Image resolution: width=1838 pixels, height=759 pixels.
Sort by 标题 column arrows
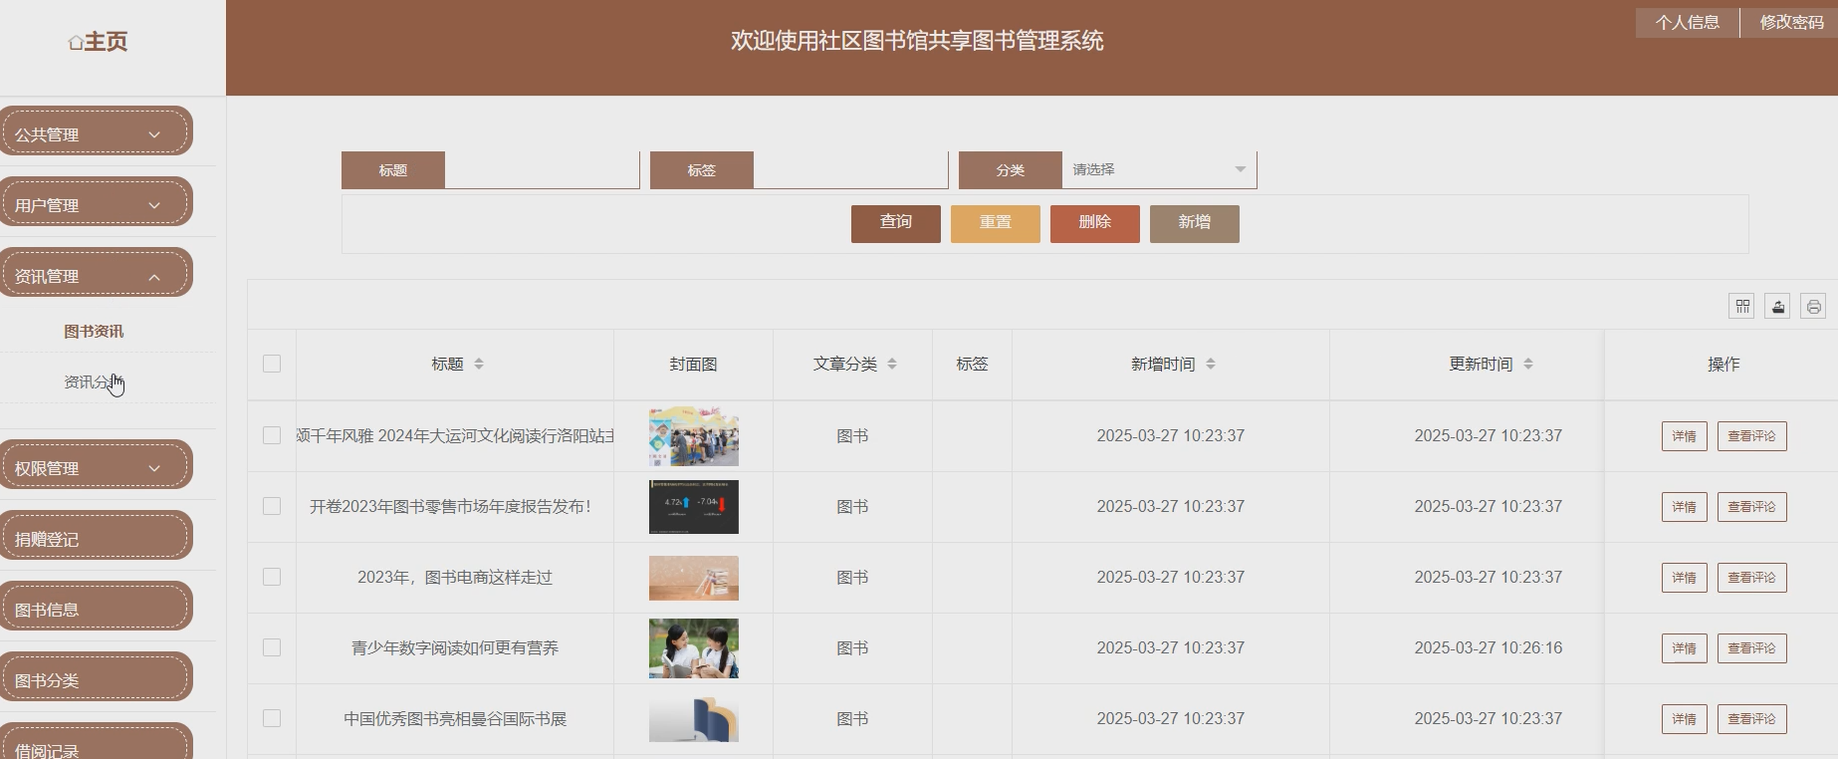[479, 365]
